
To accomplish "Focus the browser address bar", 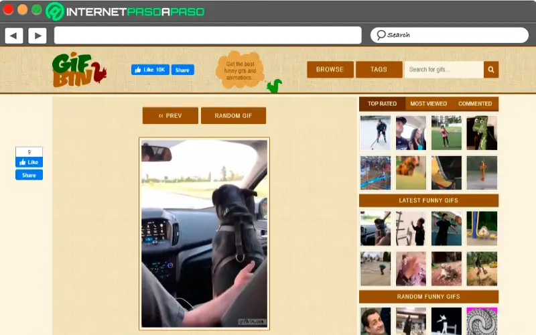I will pos(208,36).
